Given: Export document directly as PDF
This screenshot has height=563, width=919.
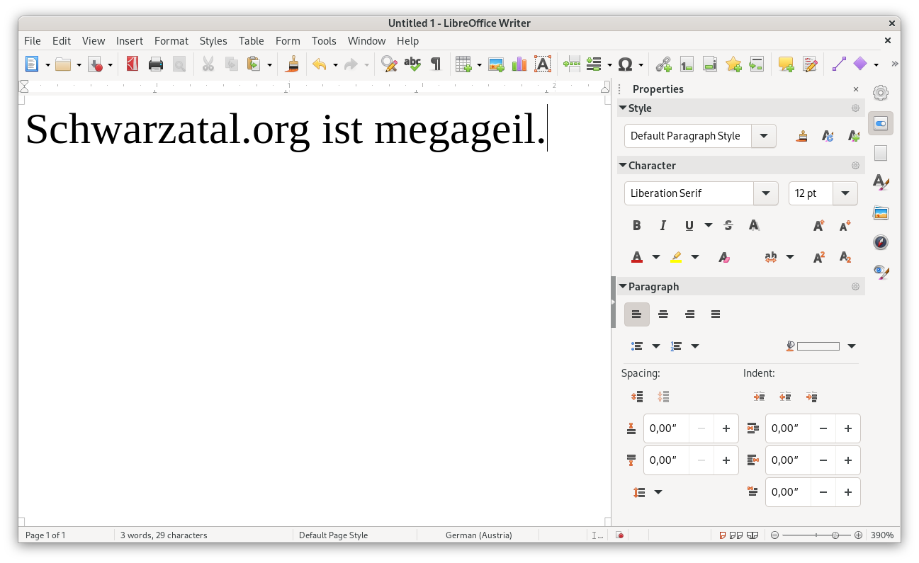Looking at the screenshot, I should point(132,64).
